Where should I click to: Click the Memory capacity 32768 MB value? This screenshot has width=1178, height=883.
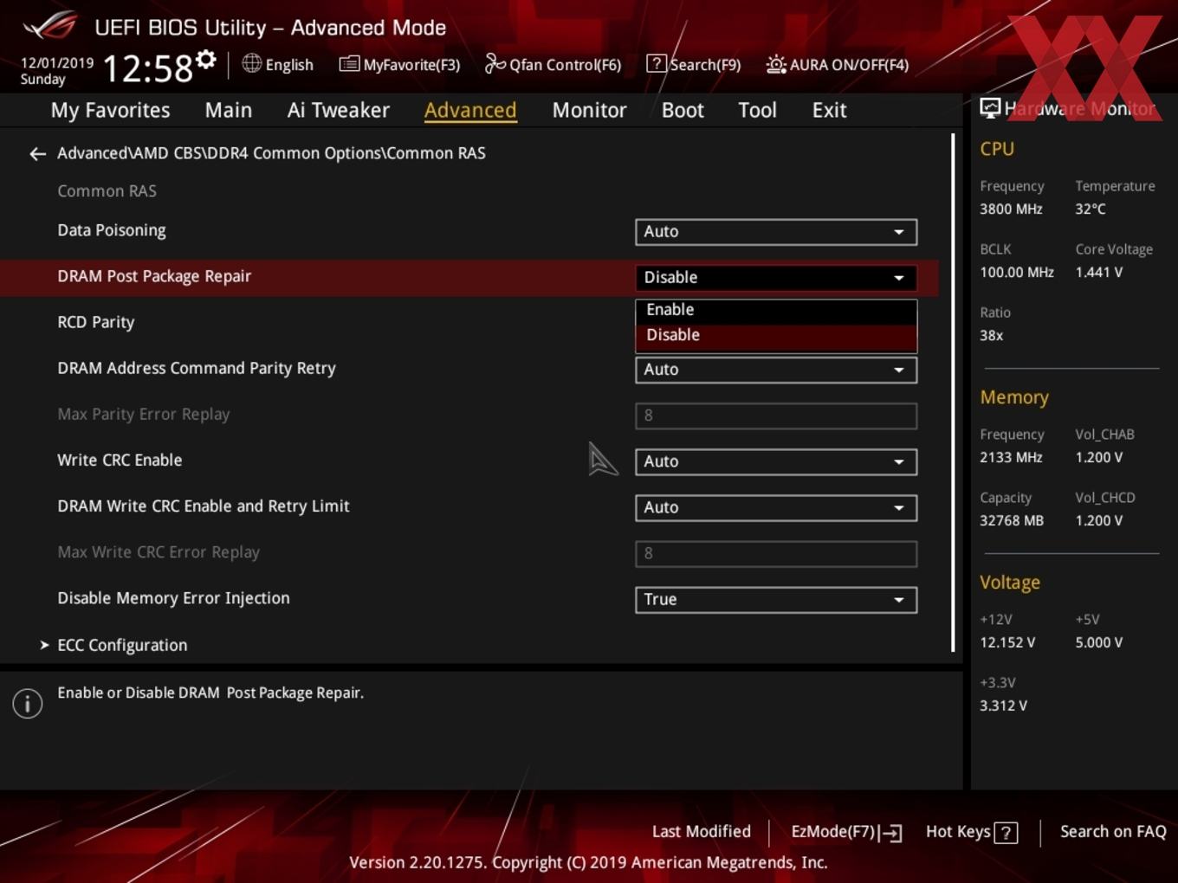pos(1012,520)
